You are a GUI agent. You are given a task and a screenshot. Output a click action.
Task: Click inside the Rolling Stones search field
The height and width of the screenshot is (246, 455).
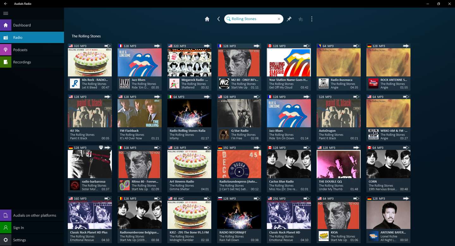coord(253,19)
